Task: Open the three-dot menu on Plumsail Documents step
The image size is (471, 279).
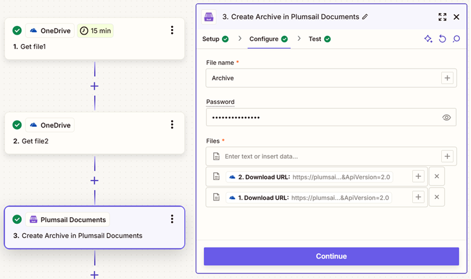Action: [x=172, y=219]
